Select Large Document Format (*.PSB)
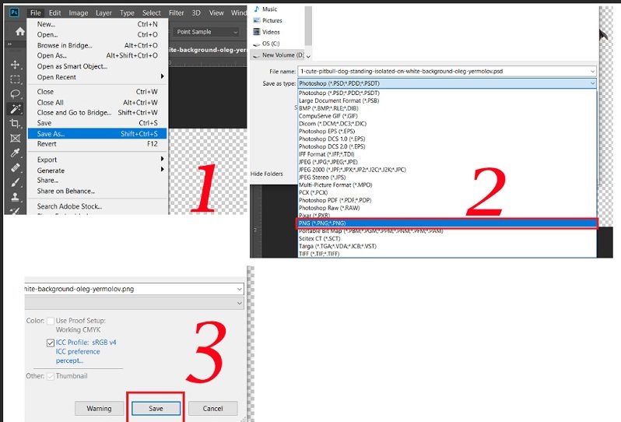The width and height of the screenshot is (621, 422). pyautogui.click(x=447, y=100)
